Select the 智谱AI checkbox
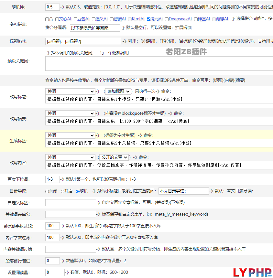Screen dimensions: 273x278 pyautogui.click(x=112, y=19)
